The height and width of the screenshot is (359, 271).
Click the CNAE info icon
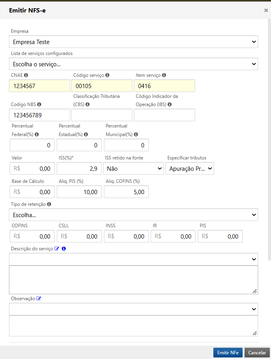point(26,75)
